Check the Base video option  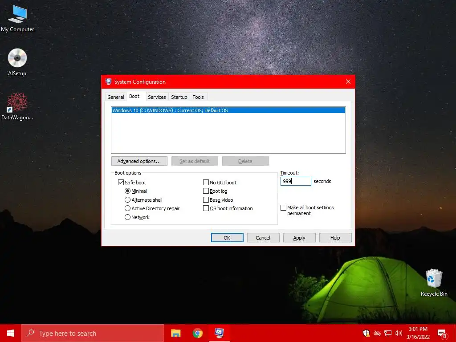206,200
